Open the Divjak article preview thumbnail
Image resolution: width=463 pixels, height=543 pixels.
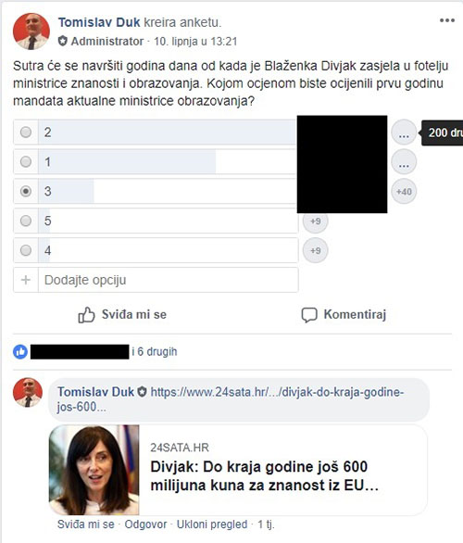tap(94, 470)
